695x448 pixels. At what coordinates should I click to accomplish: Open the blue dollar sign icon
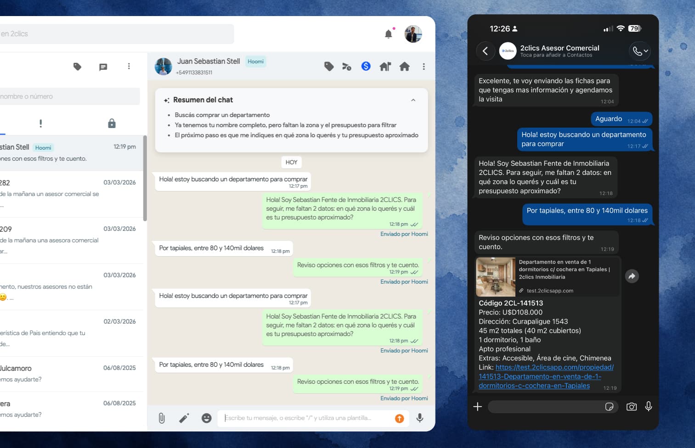[x=366, y=66]
